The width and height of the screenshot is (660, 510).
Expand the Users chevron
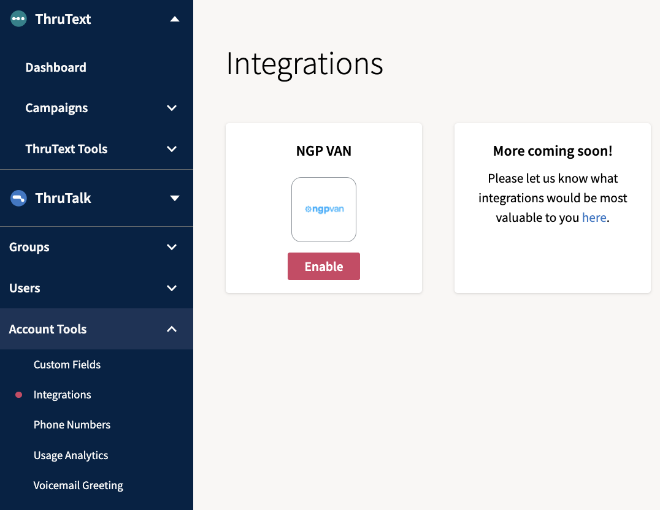coord(172,288)
